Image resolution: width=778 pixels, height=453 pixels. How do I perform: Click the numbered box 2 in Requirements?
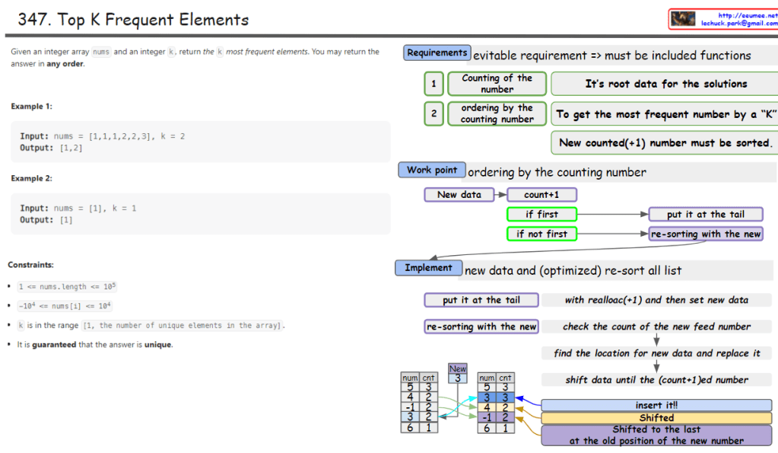[x=433, y=114]
